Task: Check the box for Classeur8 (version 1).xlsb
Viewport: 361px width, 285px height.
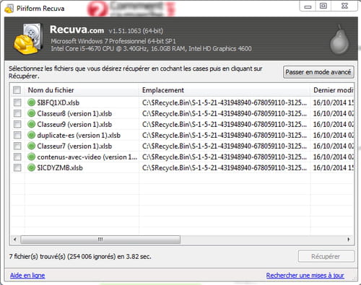Action: click(x=17, y=113)
